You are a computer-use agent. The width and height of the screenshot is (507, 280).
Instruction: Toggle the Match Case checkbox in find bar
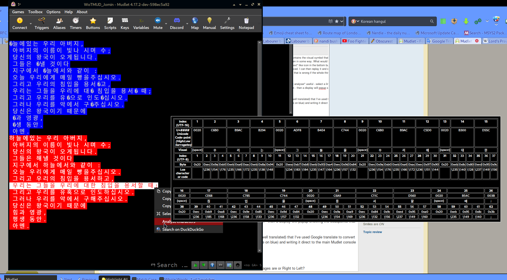pos(134,279)
